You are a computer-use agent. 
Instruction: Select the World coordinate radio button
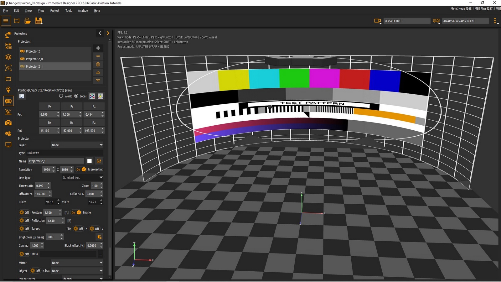click(61, 96)
